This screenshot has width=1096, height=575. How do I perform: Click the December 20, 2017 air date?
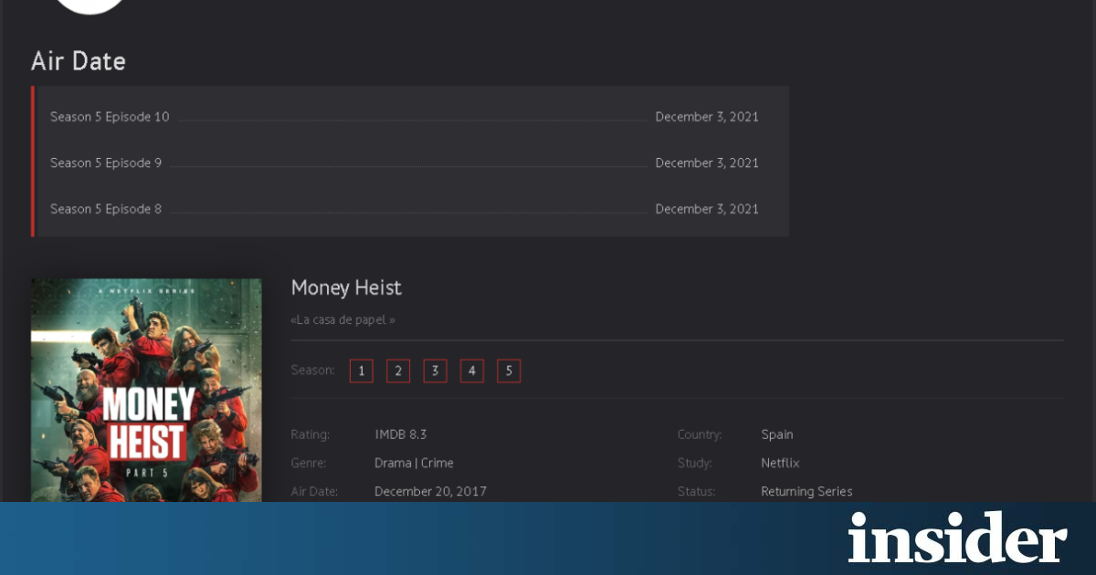click(x=430, y=491)
